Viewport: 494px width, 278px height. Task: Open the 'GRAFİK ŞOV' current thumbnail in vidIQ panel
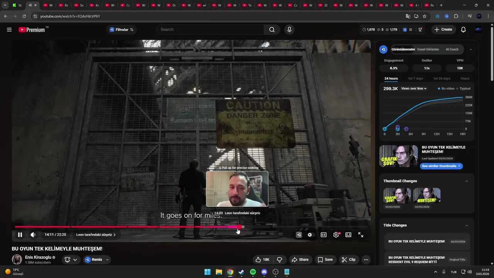(399, 156)
